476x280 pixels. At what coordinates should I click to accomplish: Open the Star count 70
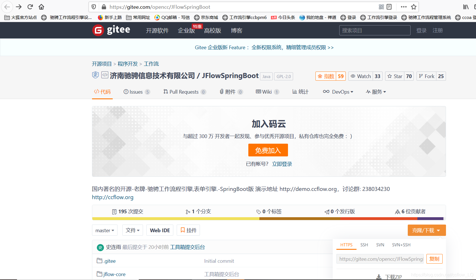[x=409, y=76]
